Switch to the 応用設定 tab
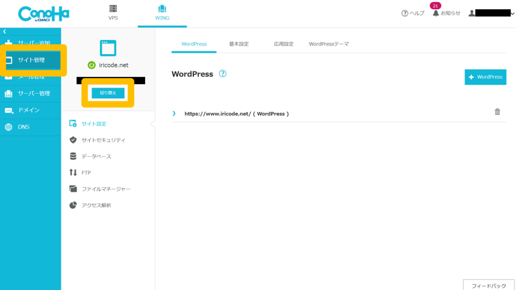This screenshot has height=290, width=516. point(284,44)
